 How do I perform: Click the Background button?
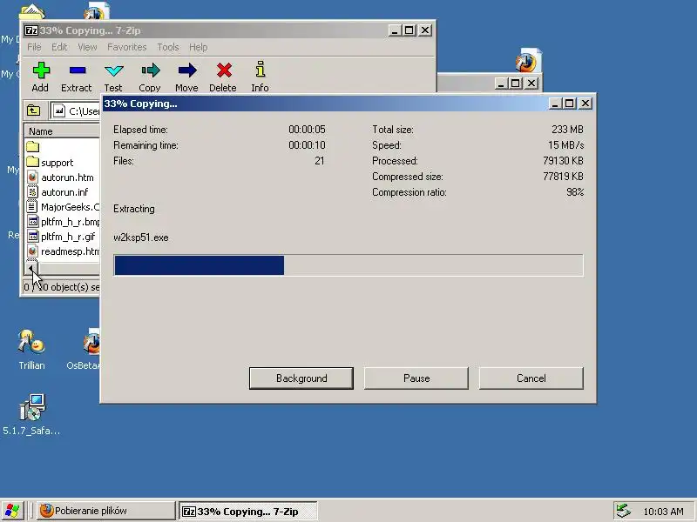(x=301, y=378)
